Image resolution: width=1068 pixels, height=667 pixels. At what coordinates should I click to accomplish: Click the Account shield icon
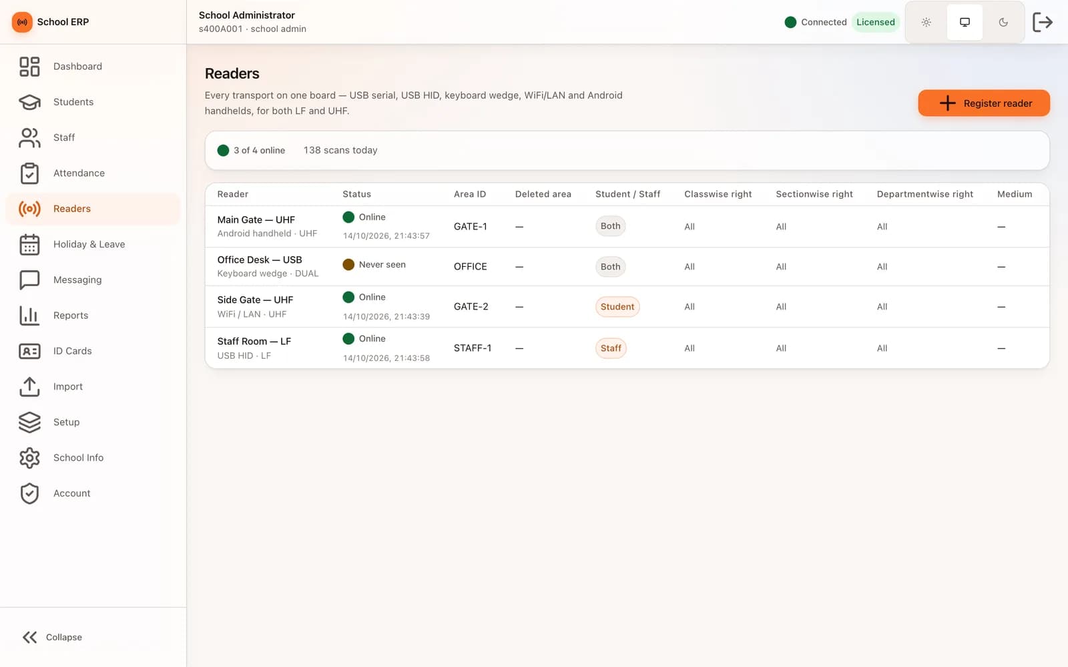(x=29, y=494)
